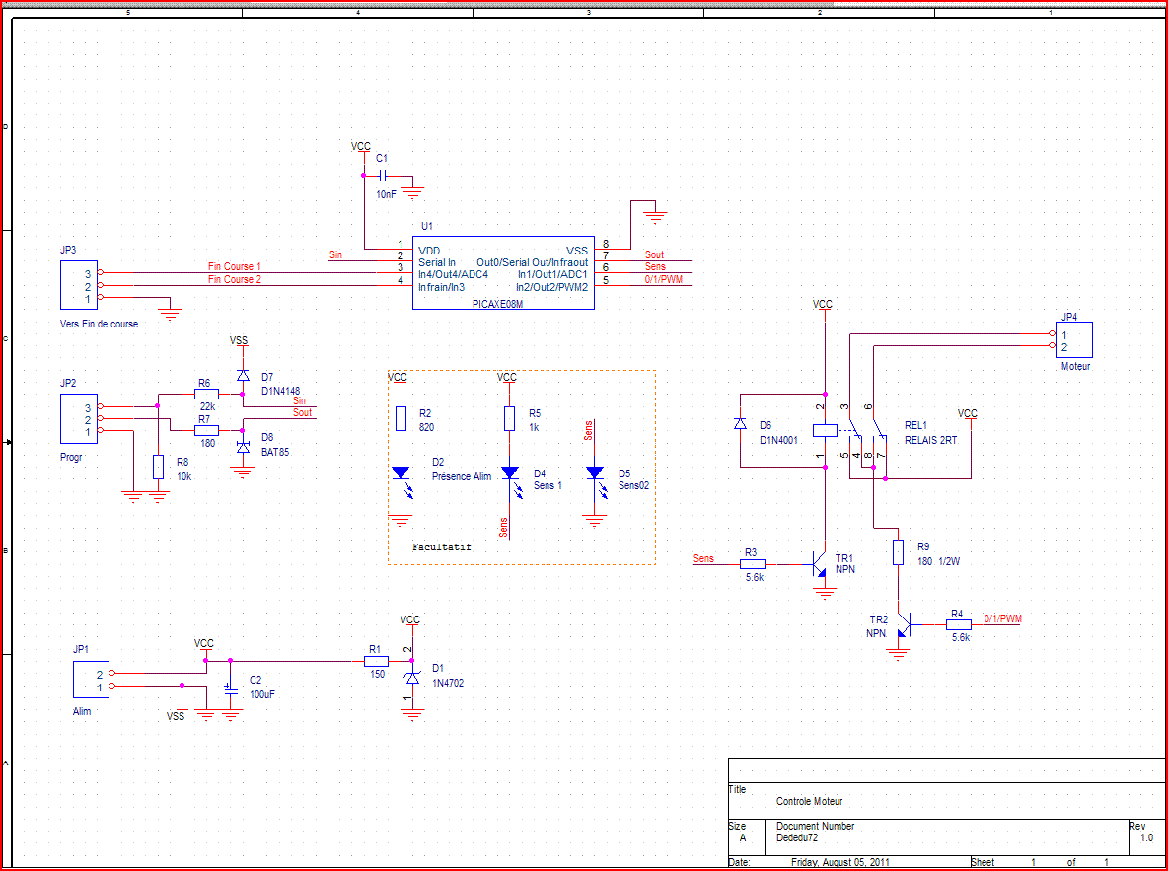Click the 'Sens 1' LED label

point(548,485)
